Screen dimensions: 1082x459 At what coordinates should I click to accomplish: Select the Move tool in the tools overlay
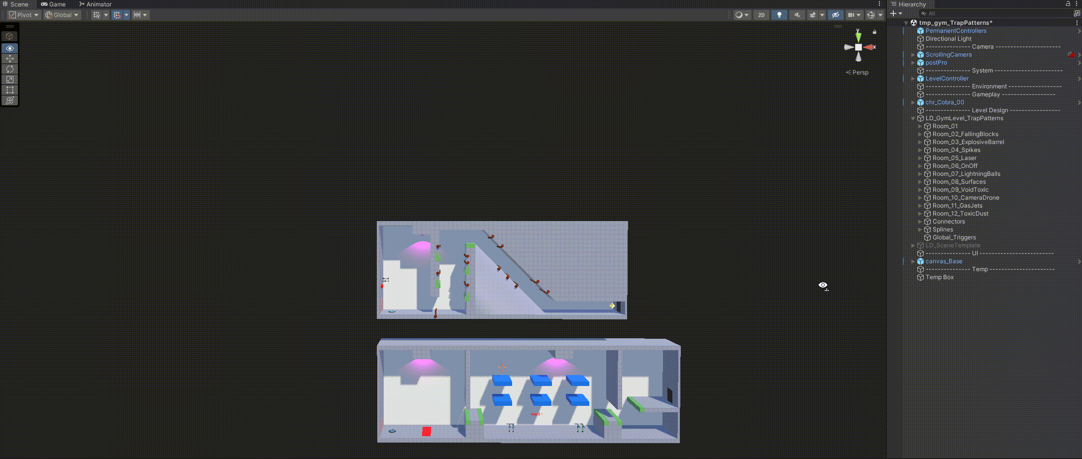9,59
